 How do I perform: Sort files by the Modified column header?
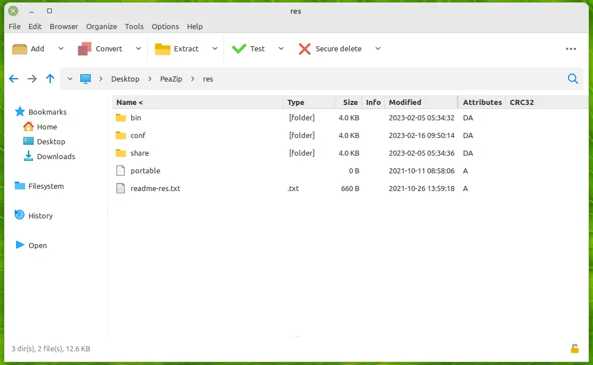pos(405,102)
